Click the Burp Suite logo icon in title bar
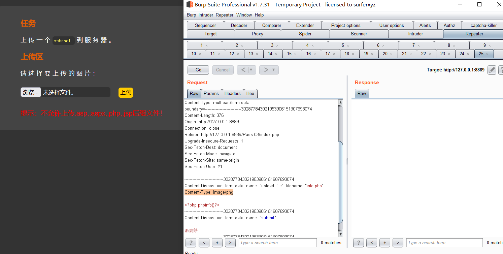The height and width of the screenshot is (254, 503). (x=190, y=4)
